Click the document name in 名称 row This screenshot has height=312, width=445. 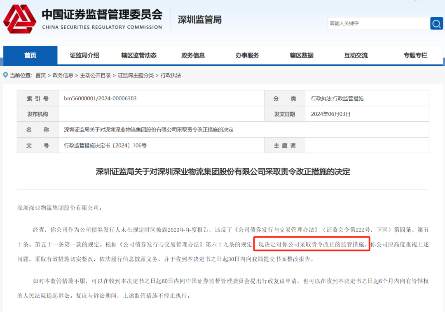pos(149,129)
